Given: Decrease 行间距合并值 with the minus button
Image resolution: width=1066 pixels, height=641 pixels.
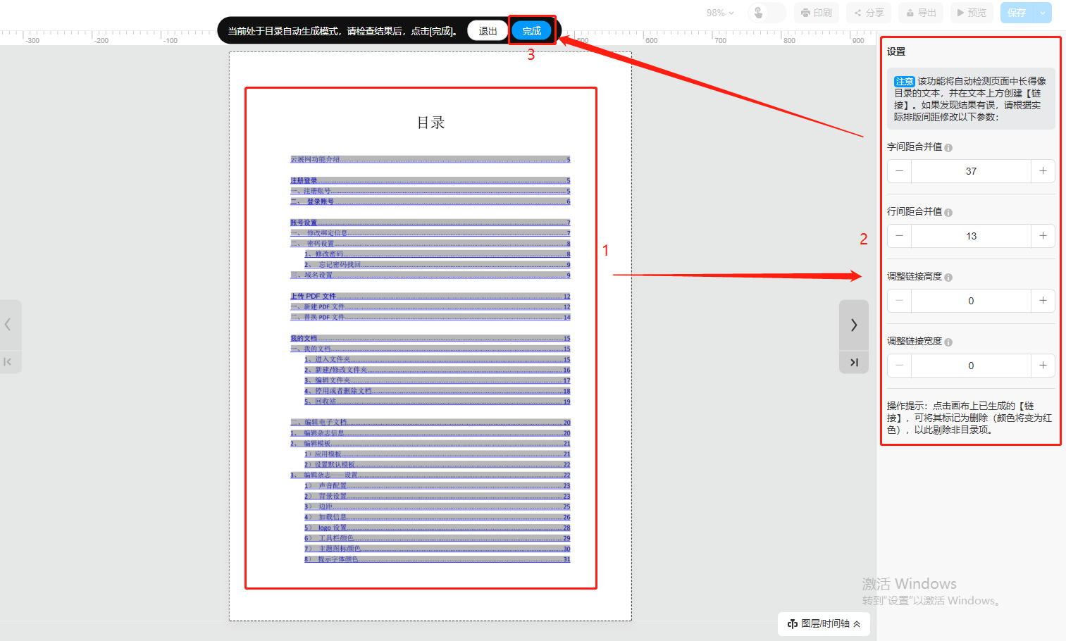Looking at the screenshot, I should pyautogui.click(x=899, y=236).
